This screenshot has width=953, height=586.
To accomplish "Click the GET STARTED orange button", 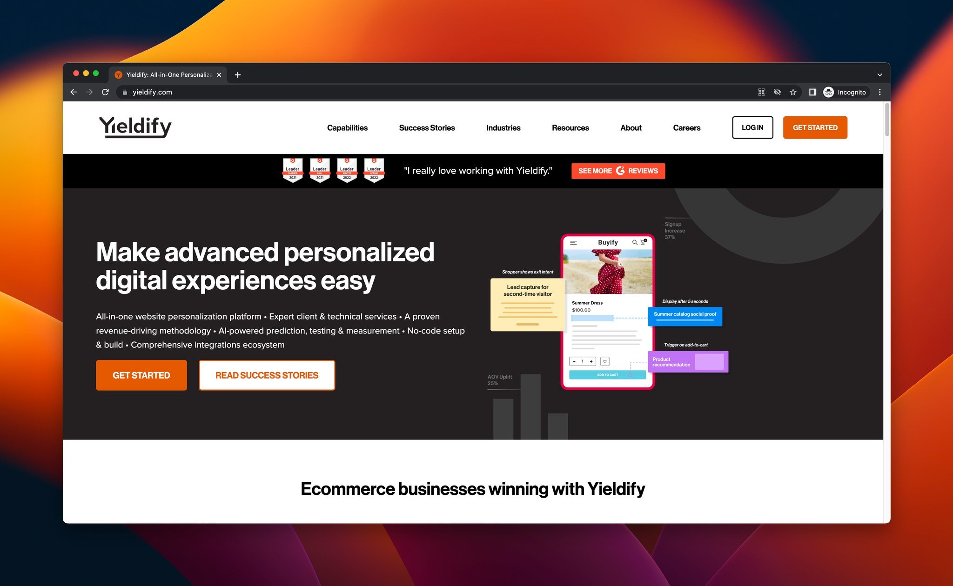I will point(815,127).
